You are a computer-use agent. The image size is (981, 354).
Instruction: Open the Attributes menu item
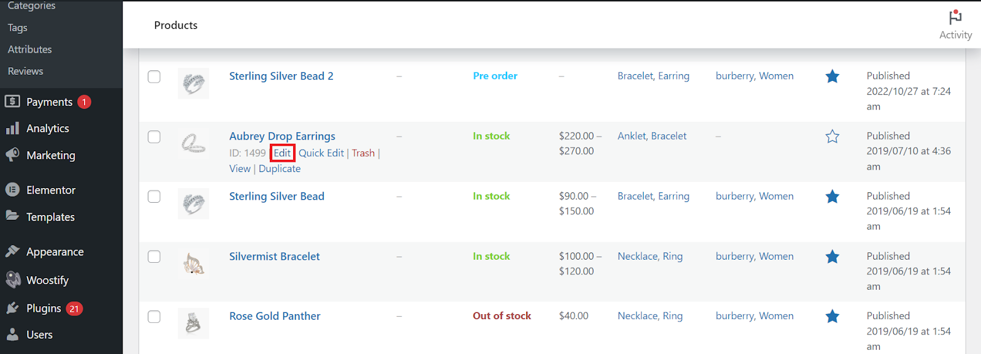pos(29,49)
